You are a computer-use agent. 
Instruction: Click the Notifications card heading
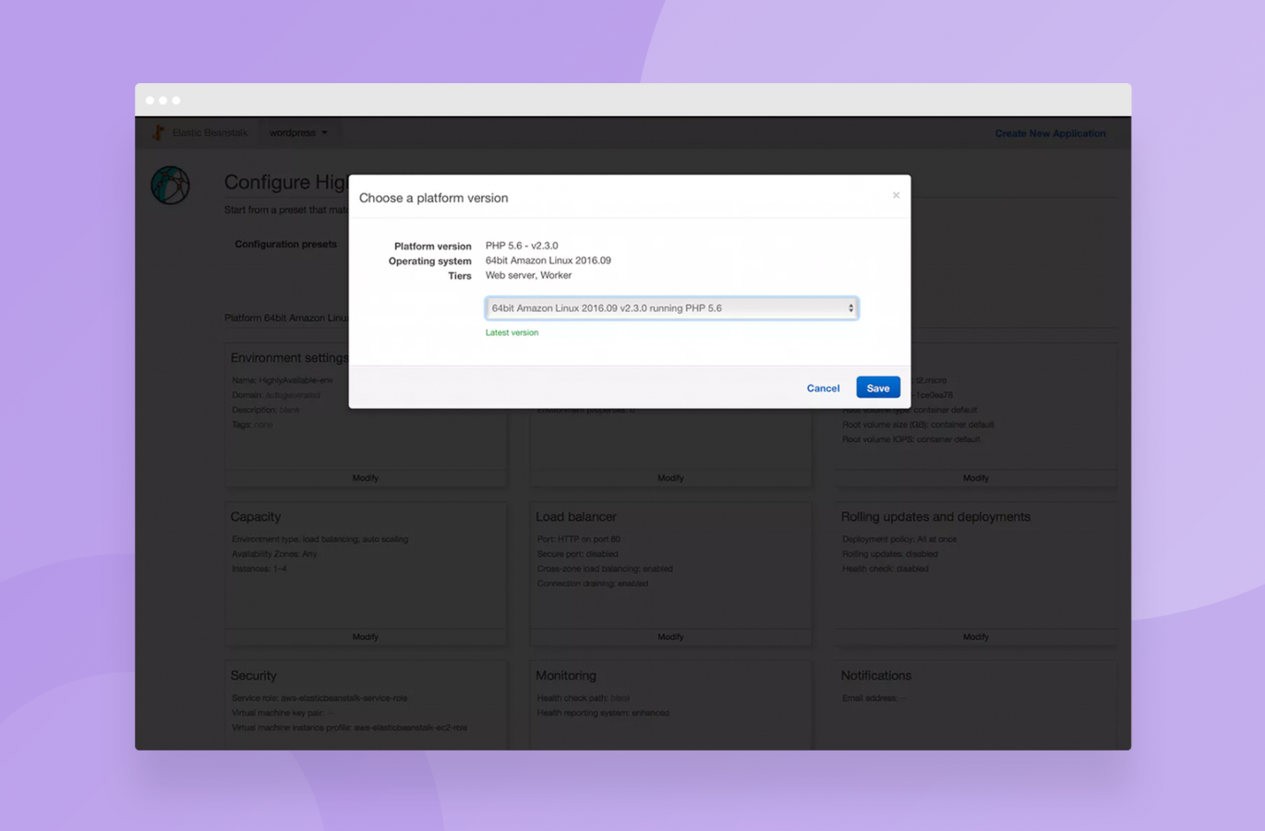876,676
